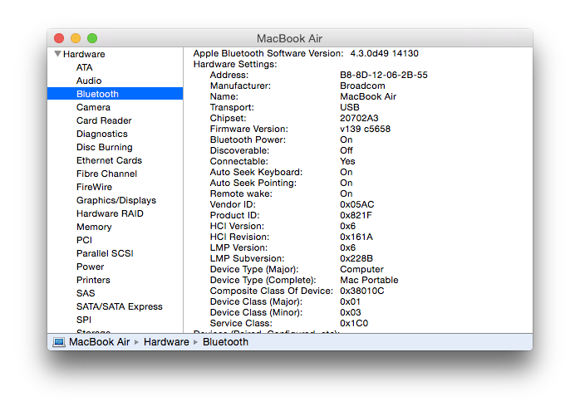Click Device Type (Major) Computer value
This screenshot has width=580, height=416.
pyautogui.click(x=361, y=270)
